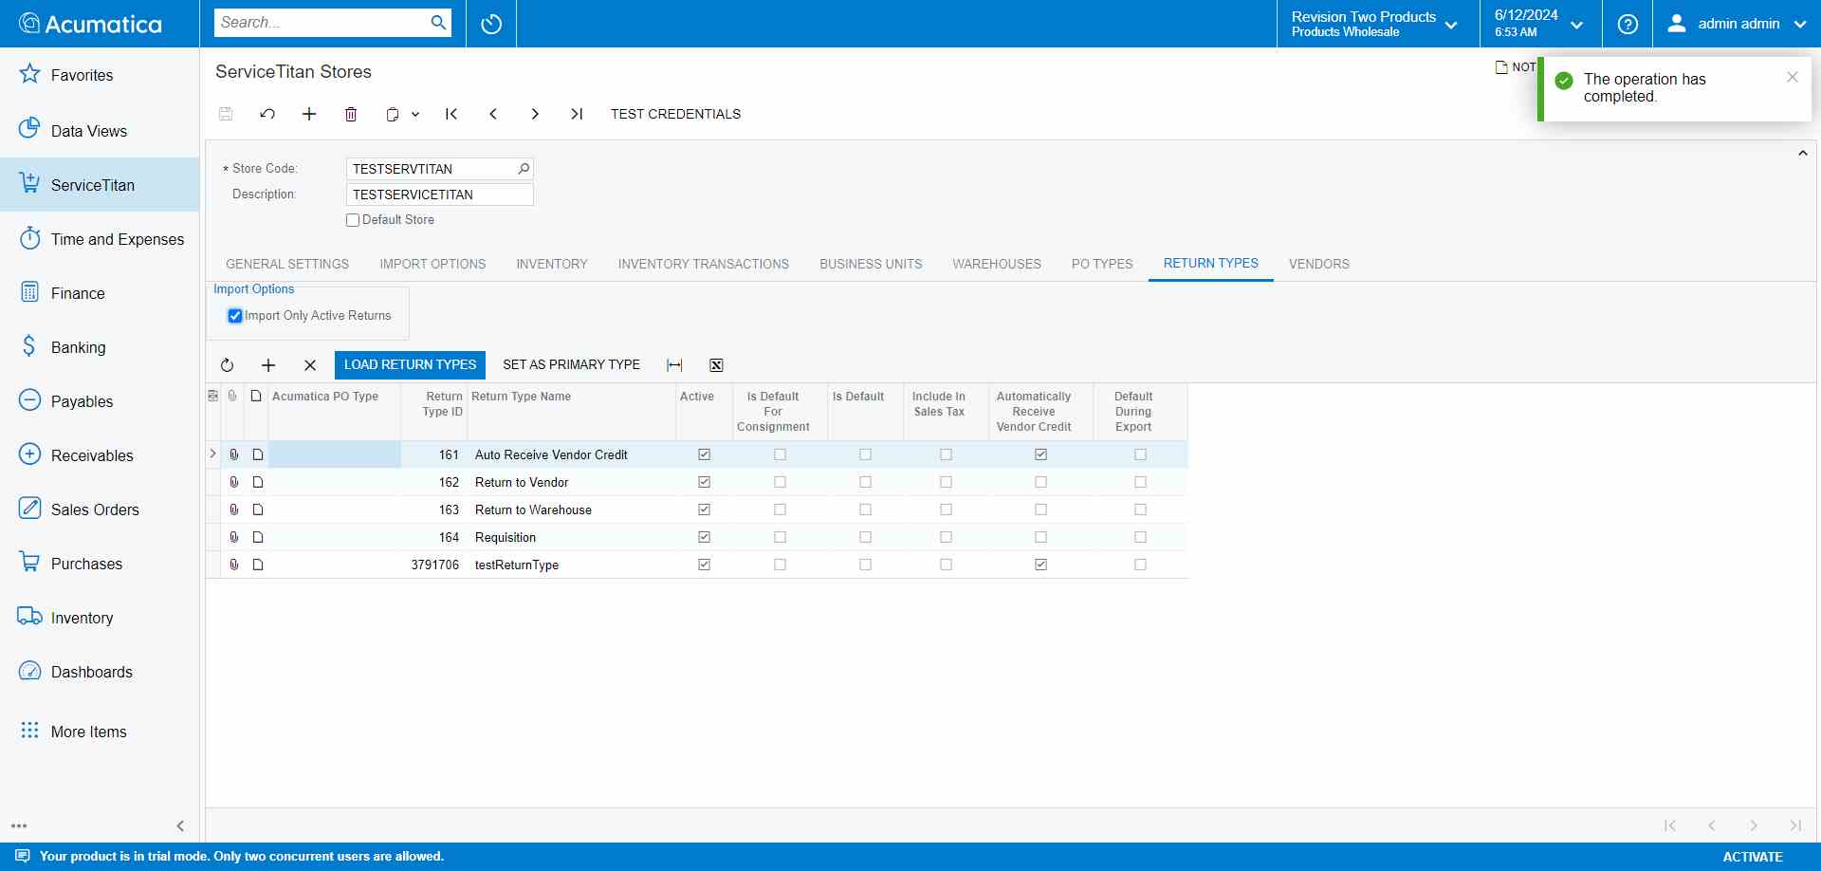Click the Save disk icon in toolbar
The image size is (1821, 871).
(x=226, y=114)
